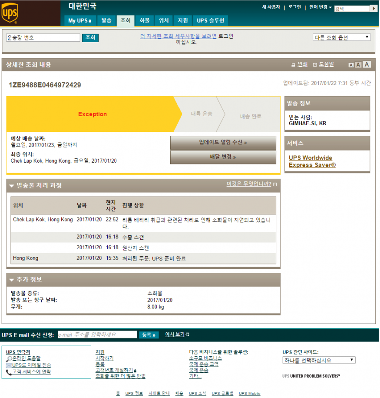Click the help icon beside 도움말
380x398 pixels.
315,65
